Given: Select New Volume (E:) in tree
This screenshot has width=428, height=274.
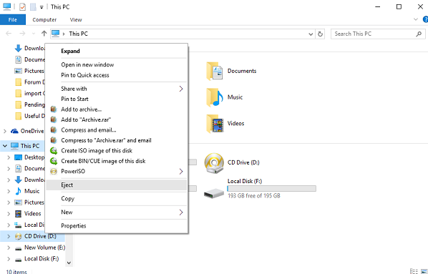Looking at the screenshot, I should 40,248.
